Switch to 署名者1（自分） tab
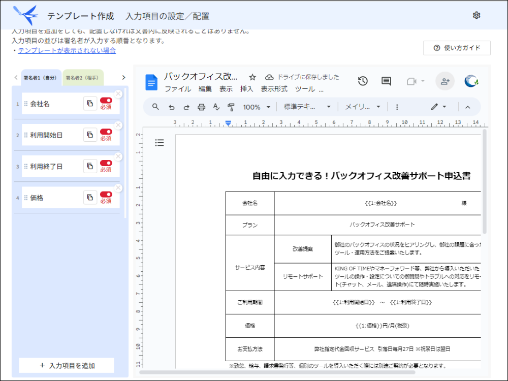The height and width of the screenshot is (381, 508). pos(40,78)
